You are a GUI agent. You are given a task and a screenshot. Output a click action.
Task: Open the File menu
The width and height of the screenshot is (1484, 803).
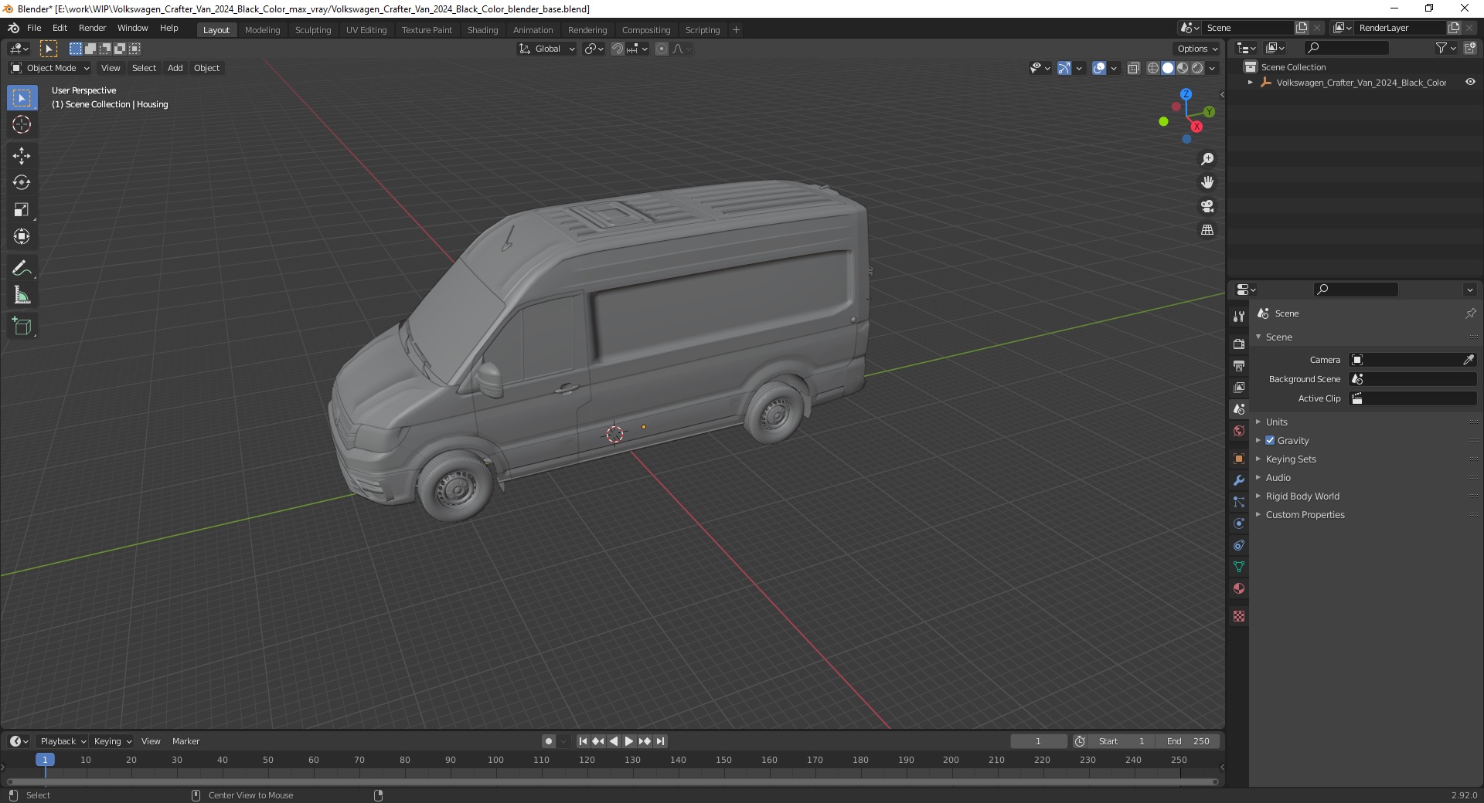pyautogui.click(x=34, y=28)
